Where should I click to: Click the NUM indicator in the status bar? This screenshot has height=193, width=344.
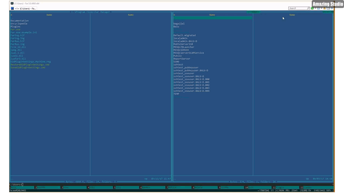pyautogui.click(x=281, y=190)
